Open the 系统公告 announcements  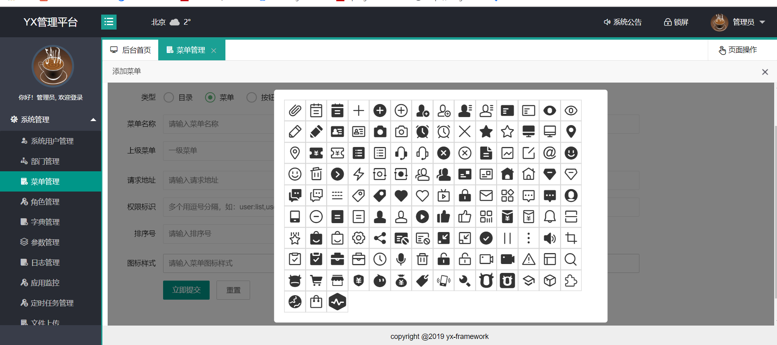[x=623, y=22]
